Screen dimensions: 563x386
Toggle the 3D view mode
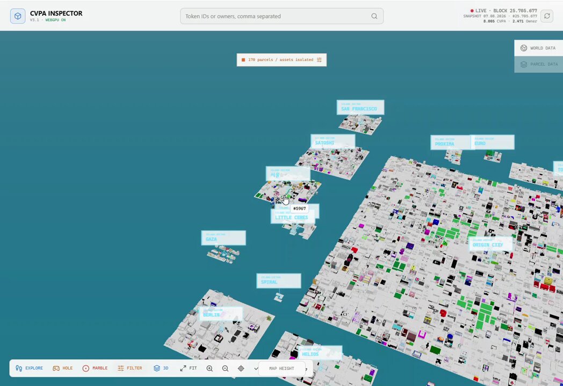(161, 368)
